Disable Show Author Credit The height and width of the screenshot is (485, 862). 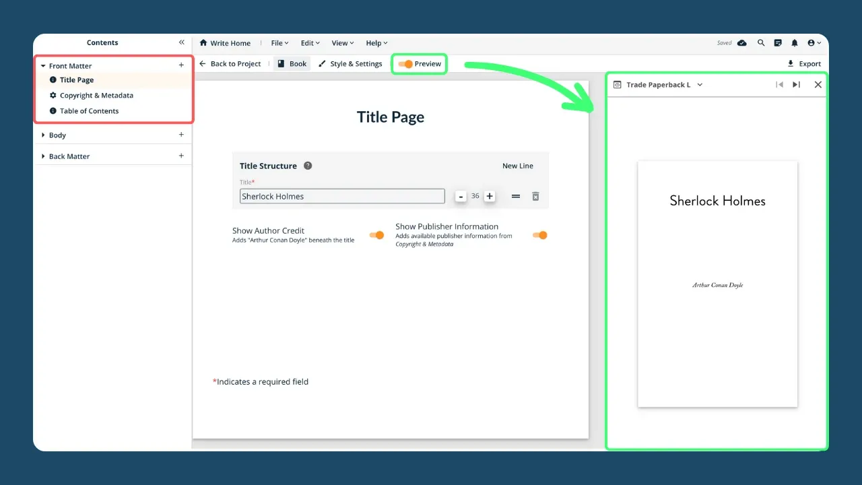click(376, 235)
